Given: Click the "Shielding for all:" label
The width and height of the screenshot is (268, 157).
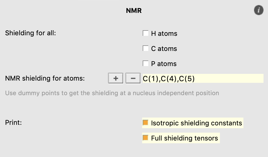Looking at the screenshot, I should point(30,33).
